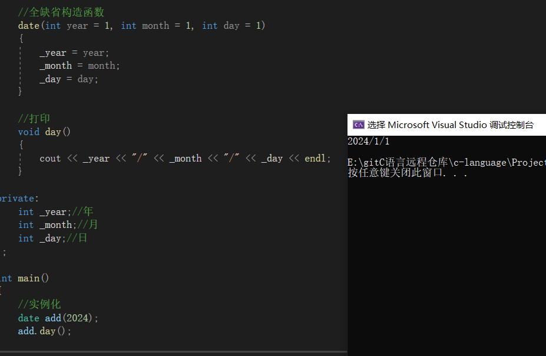
Task: Click the debug console window icon
Action: tap(358, 125)
